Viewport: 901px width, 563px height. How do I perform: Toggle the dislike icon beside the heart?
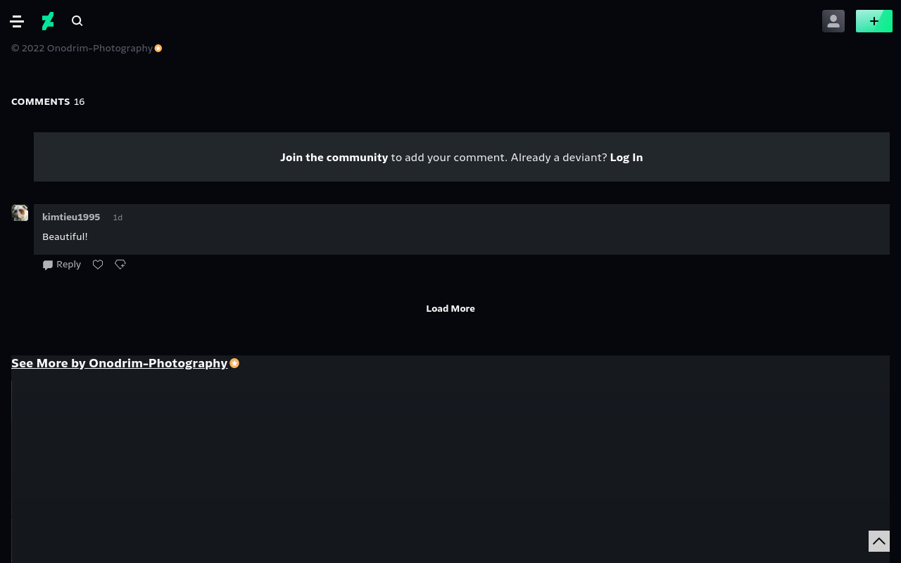tap(120, 265)
